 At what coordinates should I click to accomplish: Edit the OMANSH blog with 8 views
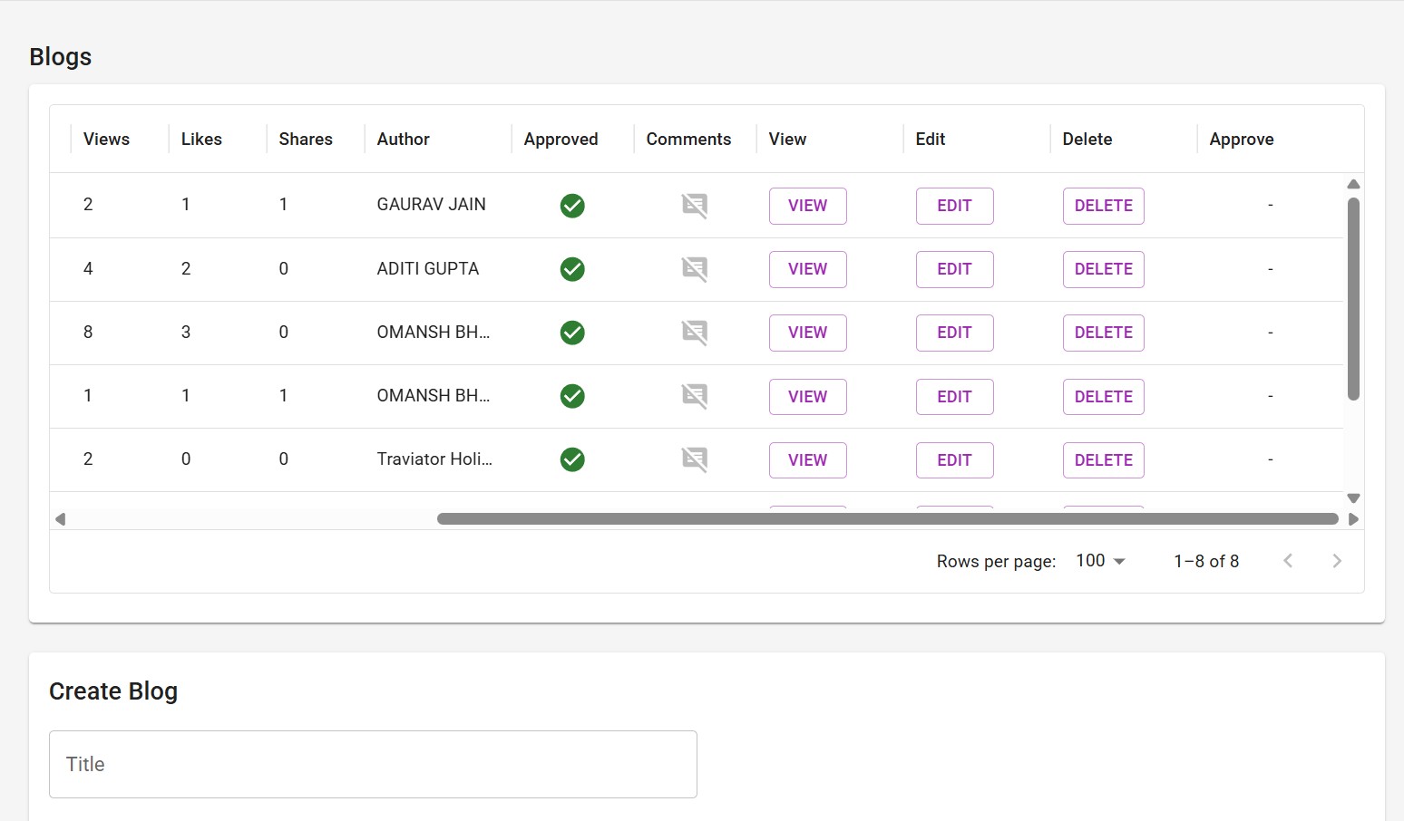coord(955,333)
